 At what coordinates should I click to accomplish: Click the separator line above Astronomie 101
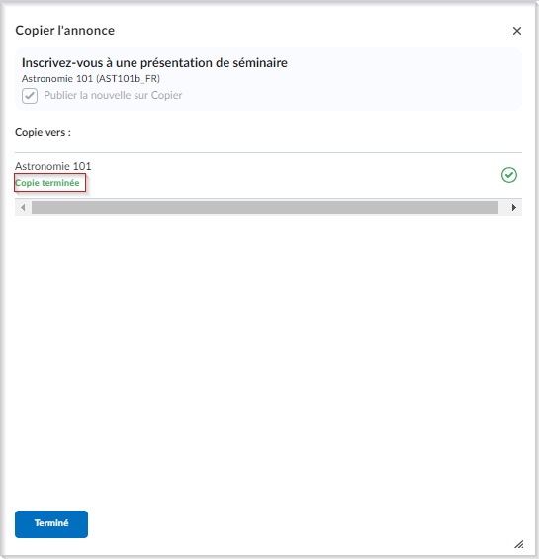click(x=268, y=153)
